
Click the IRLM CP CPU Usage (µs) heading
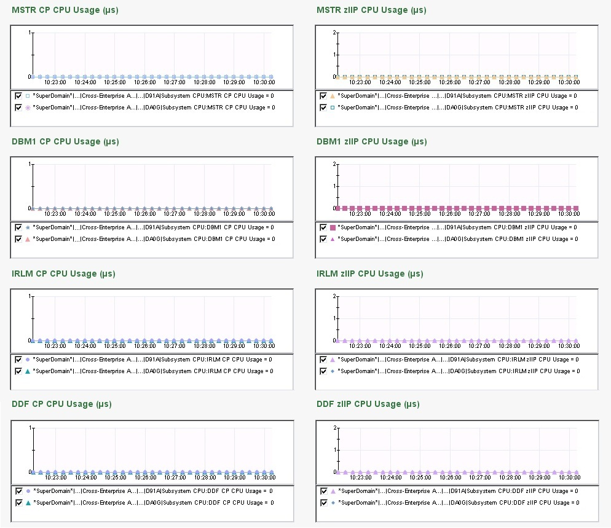tap(63, 274)
